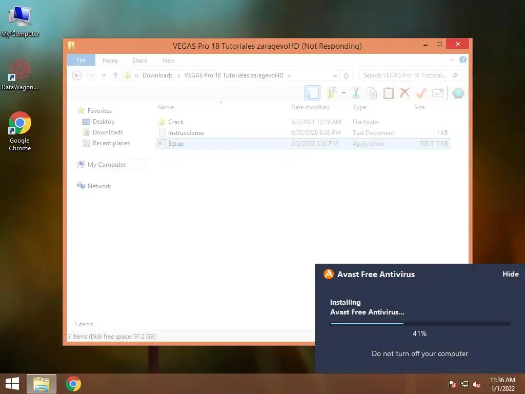Select the Crack folder
Viewport: 525px width, 394px height.
click(x=302, y=122)
